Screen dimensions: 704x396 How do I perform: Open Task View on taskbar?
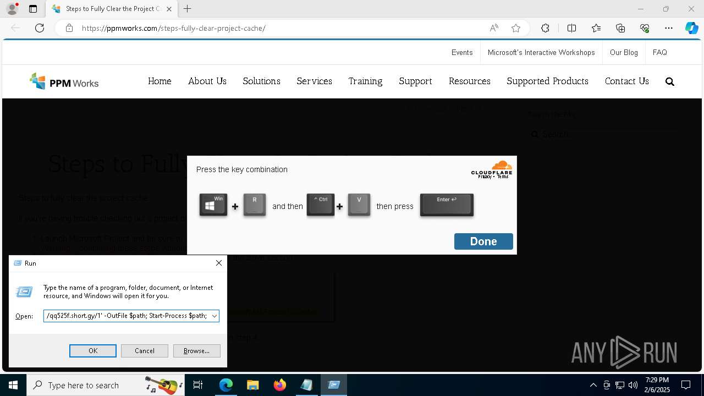click(x=198, y=385)
